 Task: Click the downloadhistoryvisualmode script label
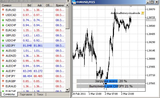click(x=125, y=13)
